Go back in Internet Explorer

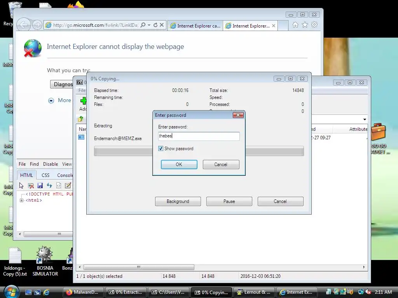[24, 25]
